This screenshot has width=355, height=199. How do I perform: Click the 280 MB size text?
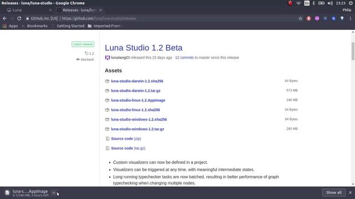[292, 129]
